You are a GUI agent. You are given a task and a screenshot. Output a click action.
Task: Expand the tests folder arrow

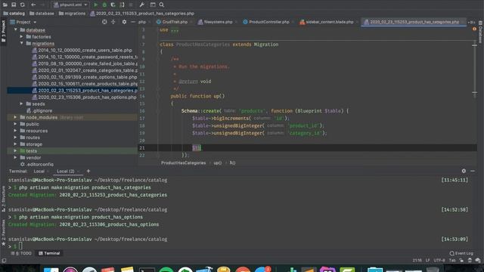(15, 151)
